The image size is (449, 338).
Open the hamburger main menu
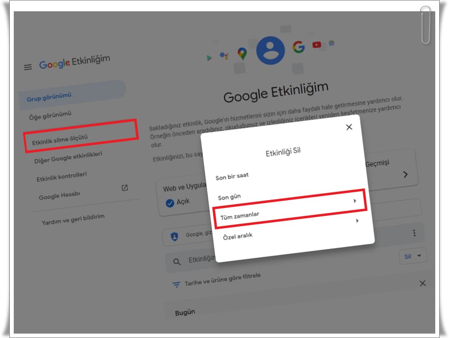(28, 67)
